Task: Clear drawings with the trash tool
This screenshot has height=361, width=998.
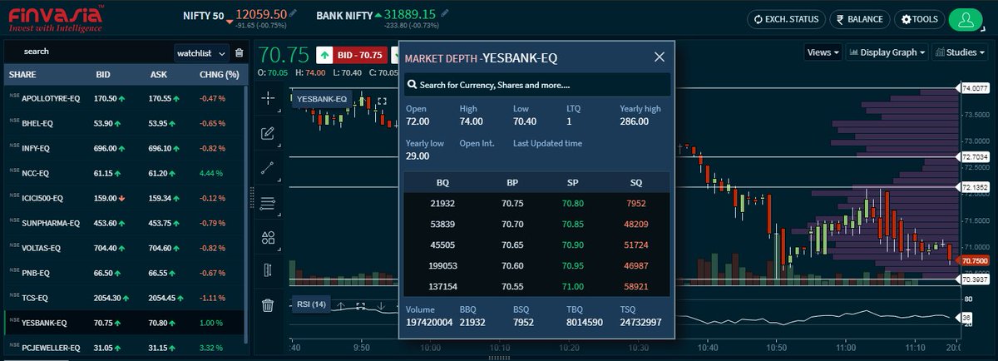Action: click(x=268, y=305)
